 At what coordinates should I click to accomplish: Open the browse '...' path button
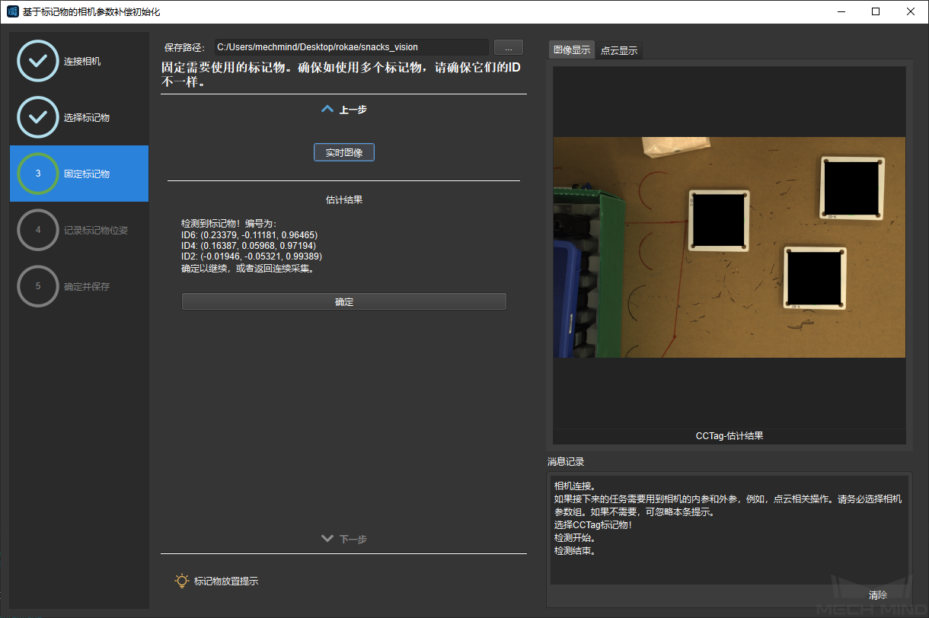click(x=509, y=47)
